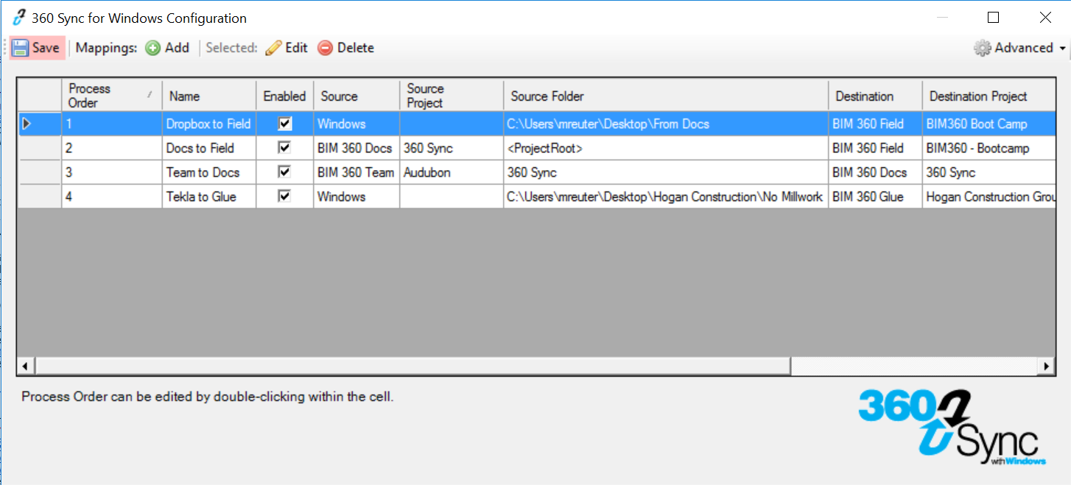Select the 'Tekla to Glue' name cell
The image size is (1071, 485).
pos(209,197)
